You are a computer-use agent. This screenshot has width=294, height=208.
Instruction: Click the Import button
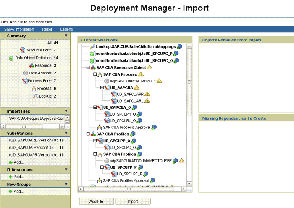pyautogui.click(x=133, y=201)
